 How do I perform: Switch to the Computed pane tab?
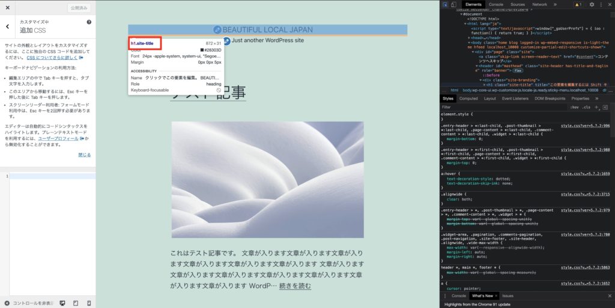[468, 99]
